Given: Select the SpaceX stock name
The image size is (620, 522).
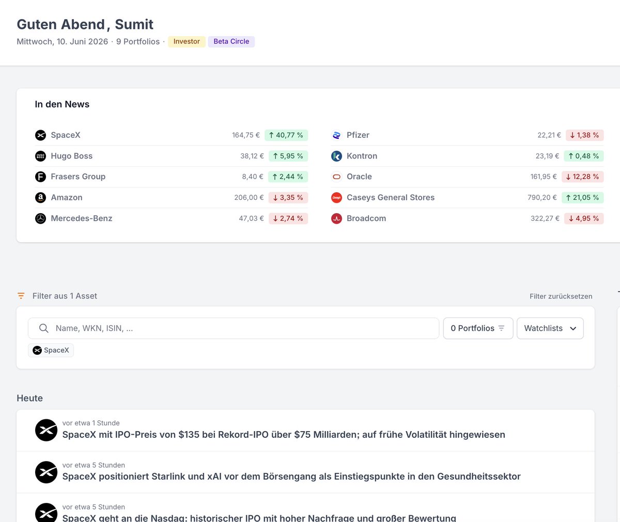Looking at the screenshot, I should pyautogui.click(x=66, y=135).
